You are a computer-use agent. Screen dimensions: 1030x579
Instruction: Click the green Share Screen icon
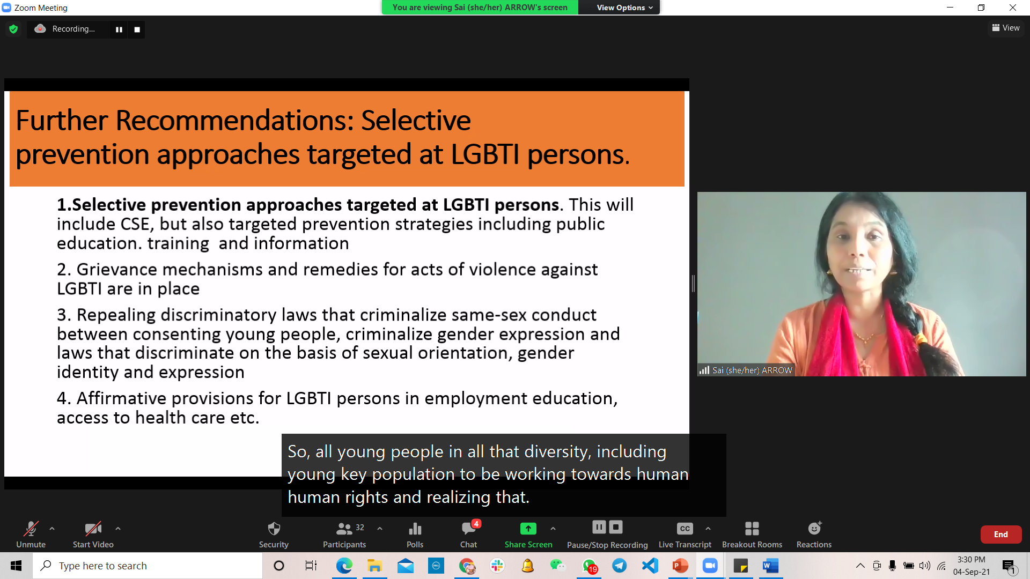click(x=528, y=529)
